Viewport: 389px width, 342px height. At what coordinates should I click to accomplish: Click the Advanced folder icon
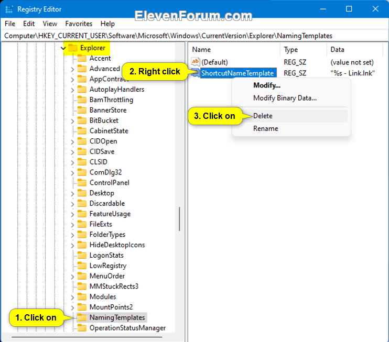(x=82, y=69)
